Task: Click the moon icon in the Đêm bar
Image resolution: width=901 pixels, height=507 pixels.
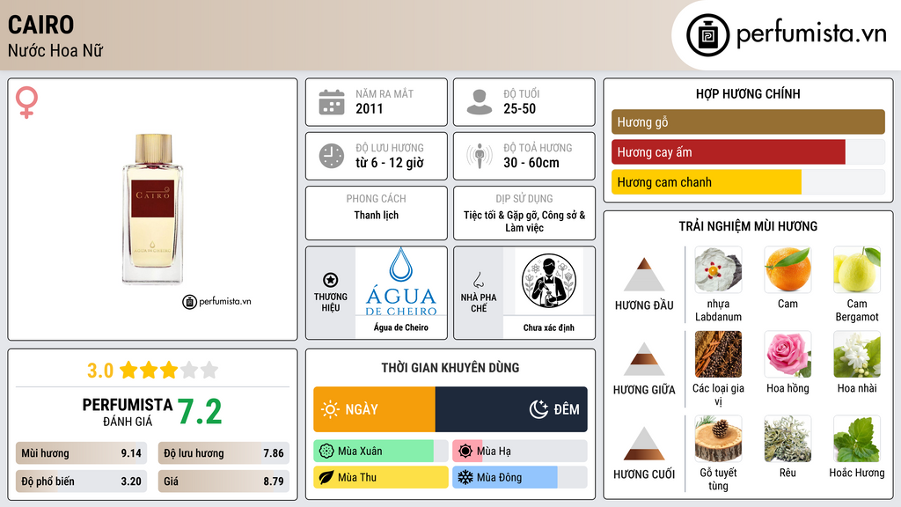Action: coord(538,409)
